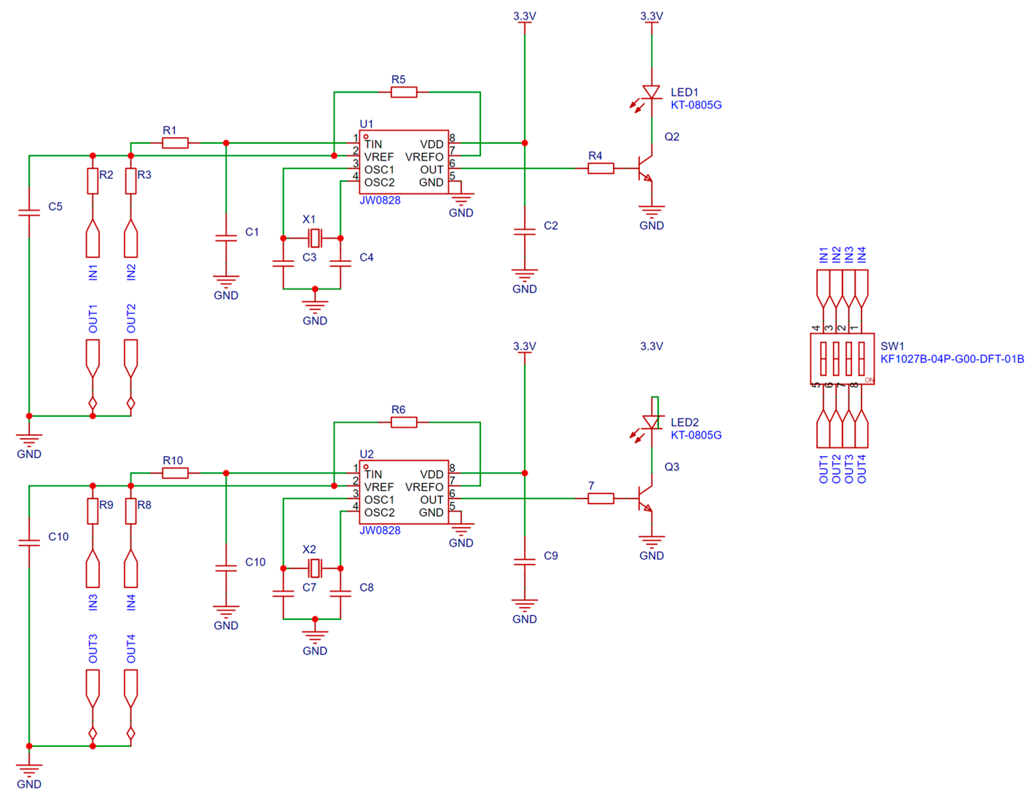Click the C7 capacitor symbol
The image size is (1032, 801).
click(283, 593)
